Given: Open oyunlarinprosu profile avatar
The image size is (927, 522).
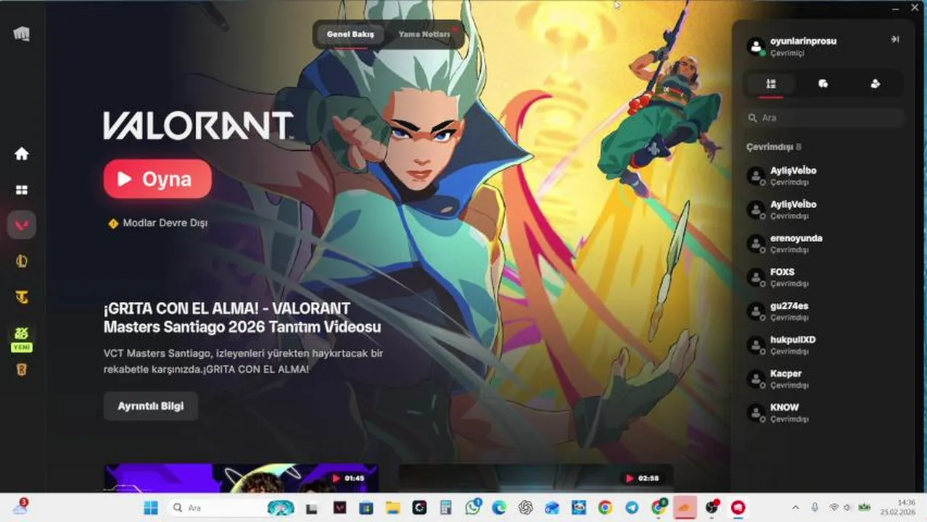Looking at the screenshot, I should (756, 46).
